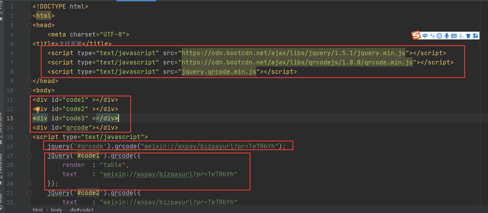Place cursor in the DOCTYPE html declaration

60,6
